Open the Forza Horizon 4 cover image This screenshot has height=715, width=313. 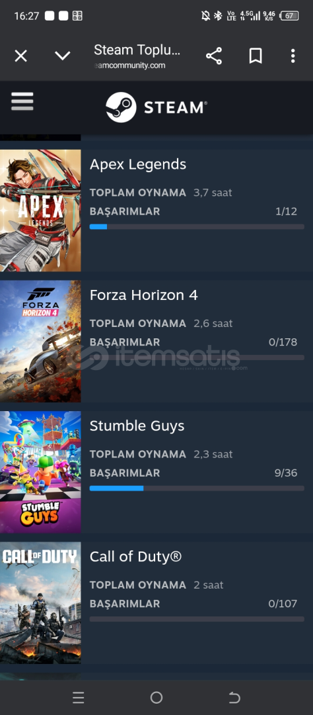click(x=40, y=341)
